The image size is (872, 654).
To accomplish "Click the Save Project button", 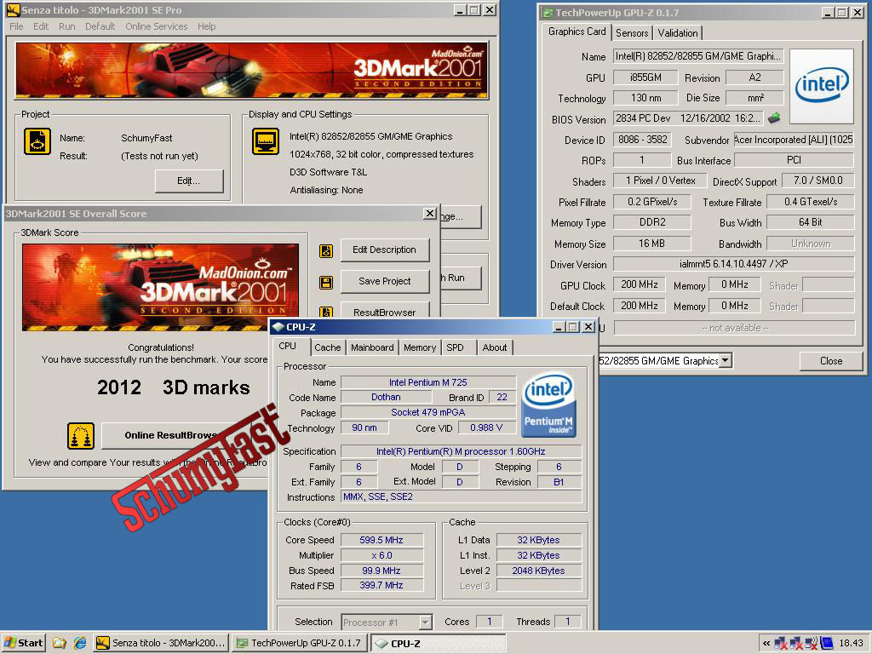I will [384, 281].
